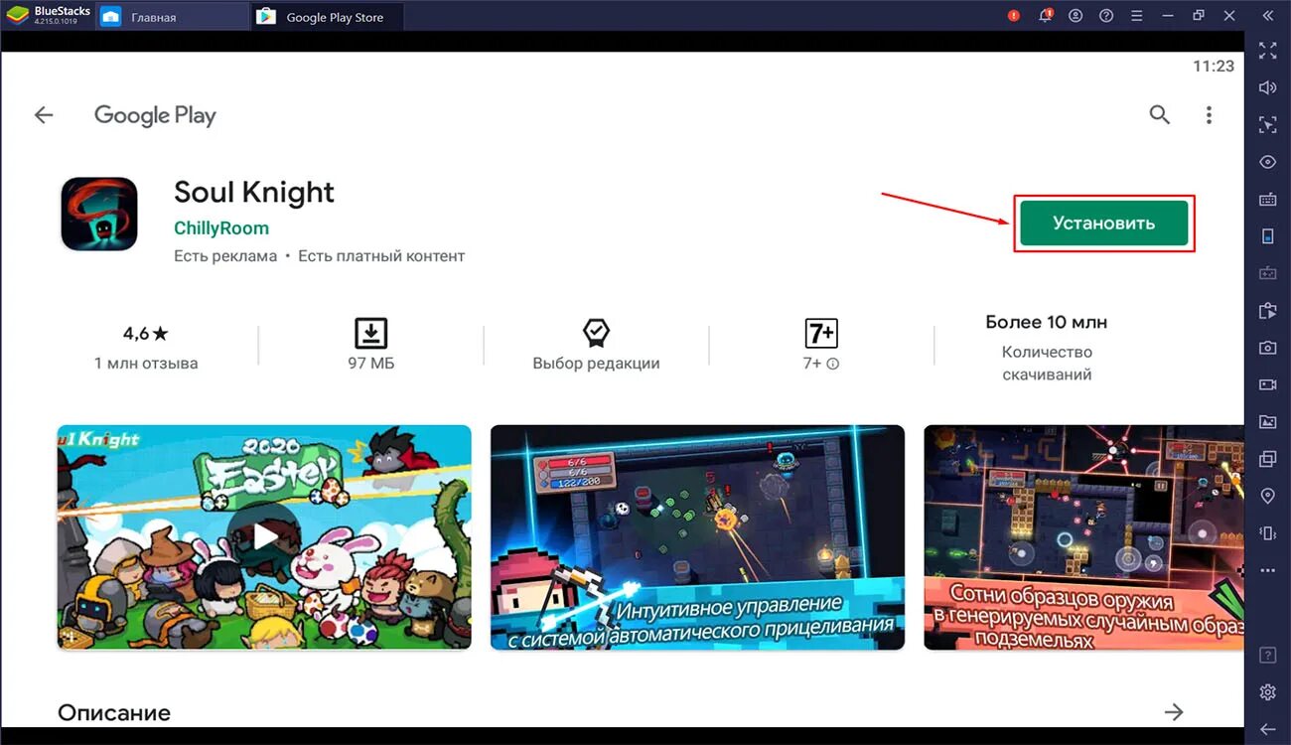This screenshot has width=1291, height=745.
Task: Take a screenshot with the camera icon
Action: tap(1267, 348)
